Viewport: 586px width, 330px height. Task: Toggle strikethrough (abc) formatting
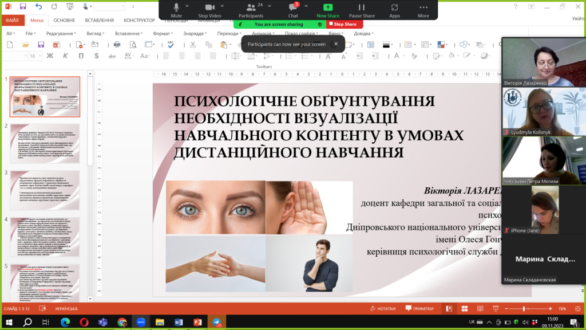112,56
